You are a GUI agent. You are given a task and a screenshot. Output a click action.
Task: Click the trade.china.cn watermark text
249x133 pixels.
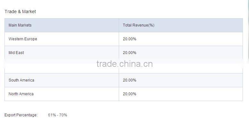tap(124, 64)
